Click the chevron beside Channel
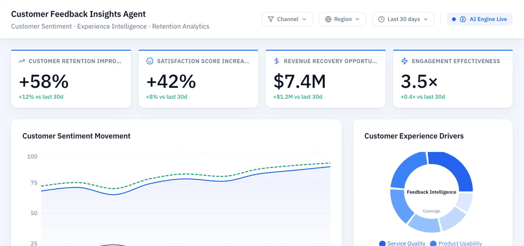Viewport: 524px width, 246px height. point(304,19)
